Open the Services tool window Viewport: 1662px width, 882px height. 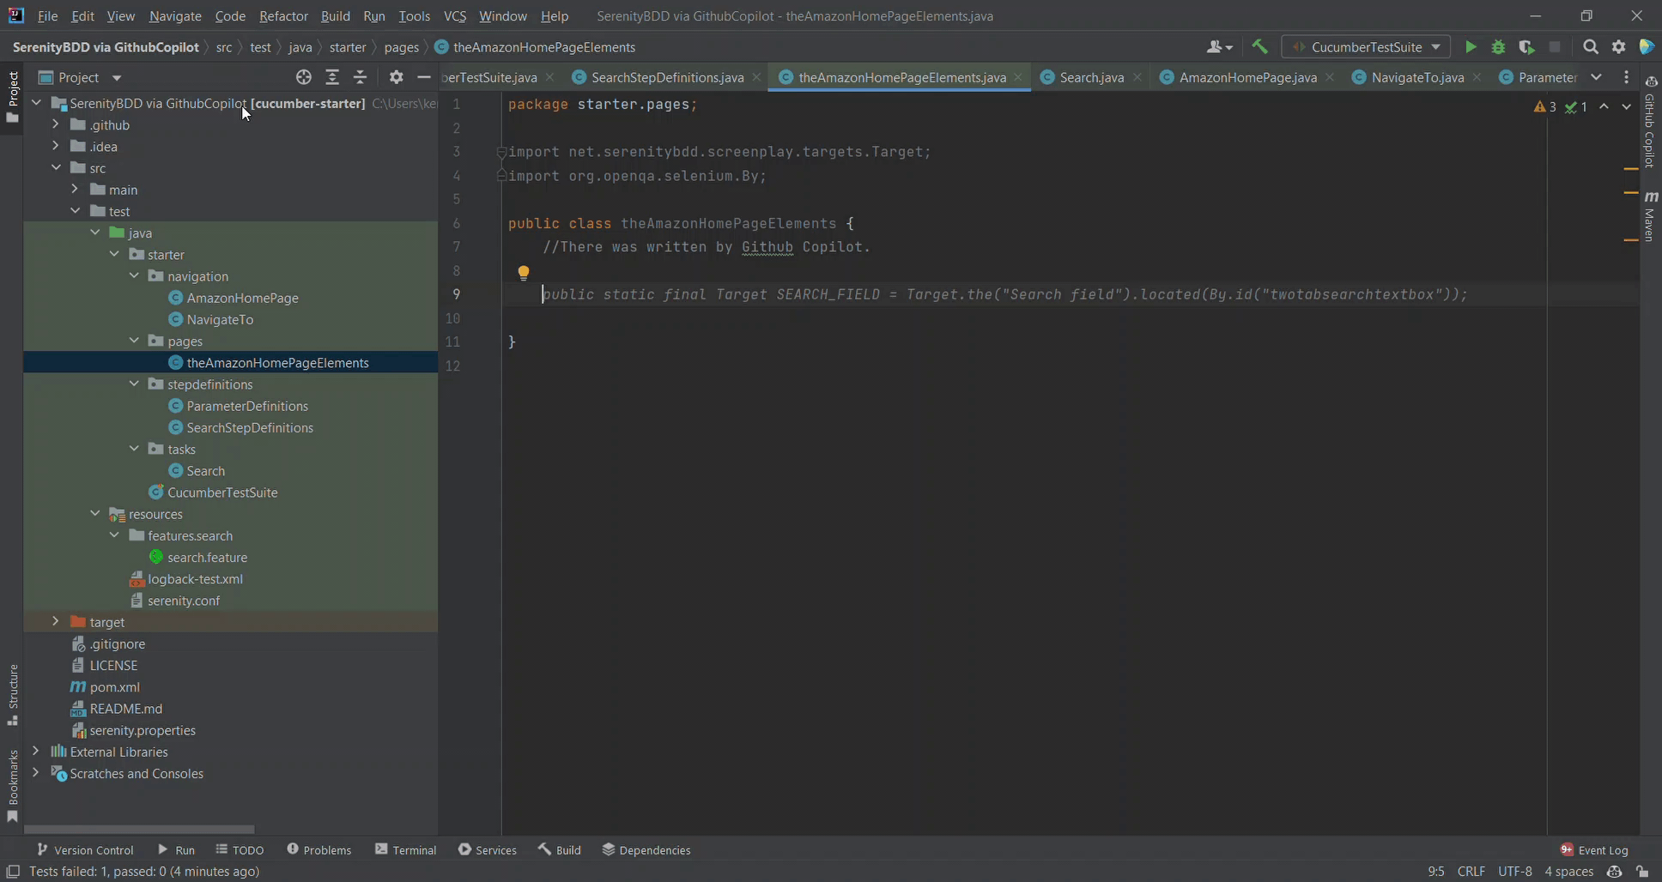[488, 849]
